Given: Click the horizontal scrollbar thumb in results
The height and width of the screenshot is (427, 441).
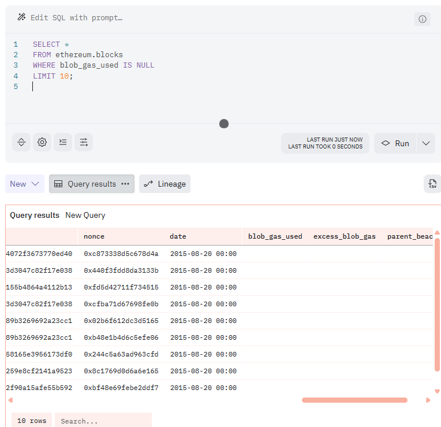Looking at the screenshot, I should 354,400.
